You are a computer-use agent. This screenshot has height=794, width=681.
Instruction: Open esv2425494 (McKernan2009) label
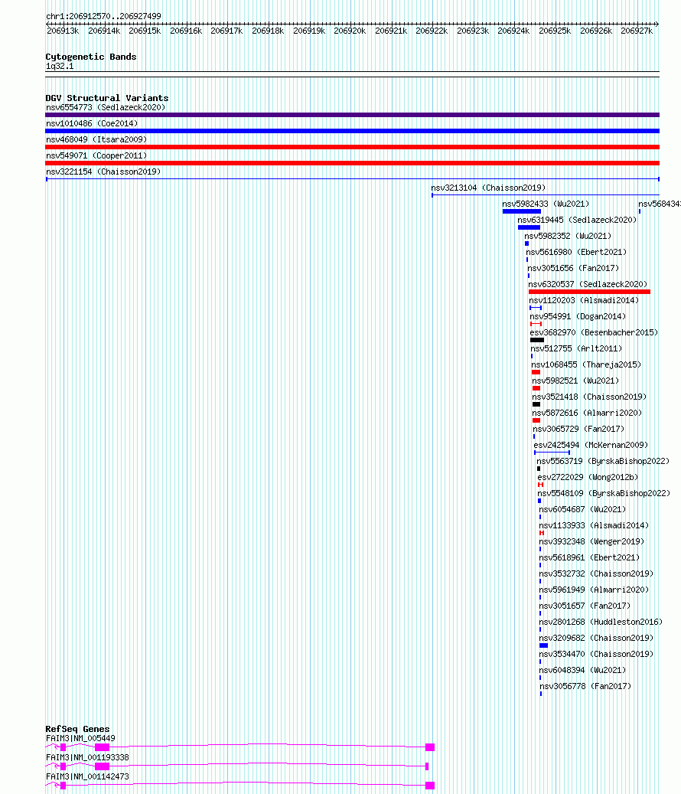(591, 445)
